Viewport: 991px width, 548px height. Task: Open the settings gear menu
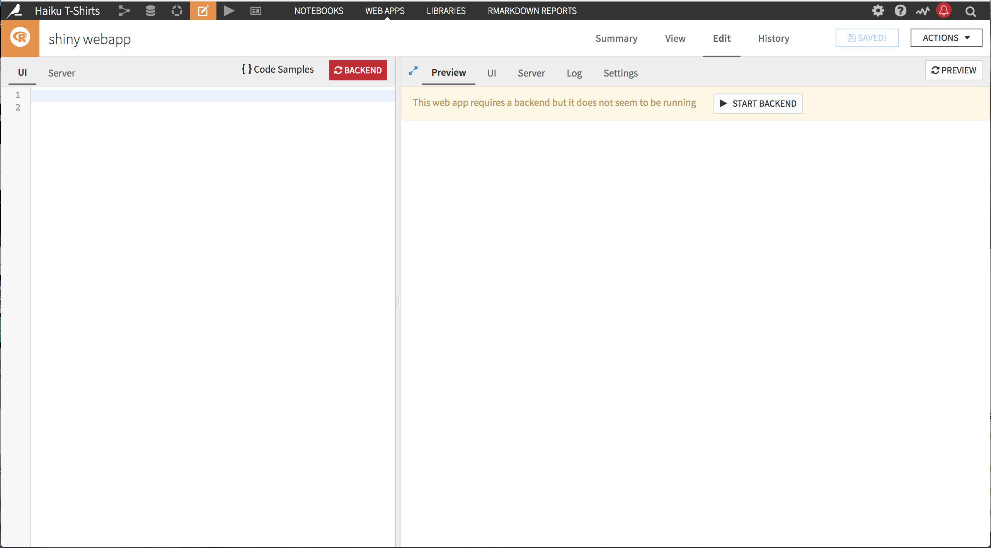point(878,10)
